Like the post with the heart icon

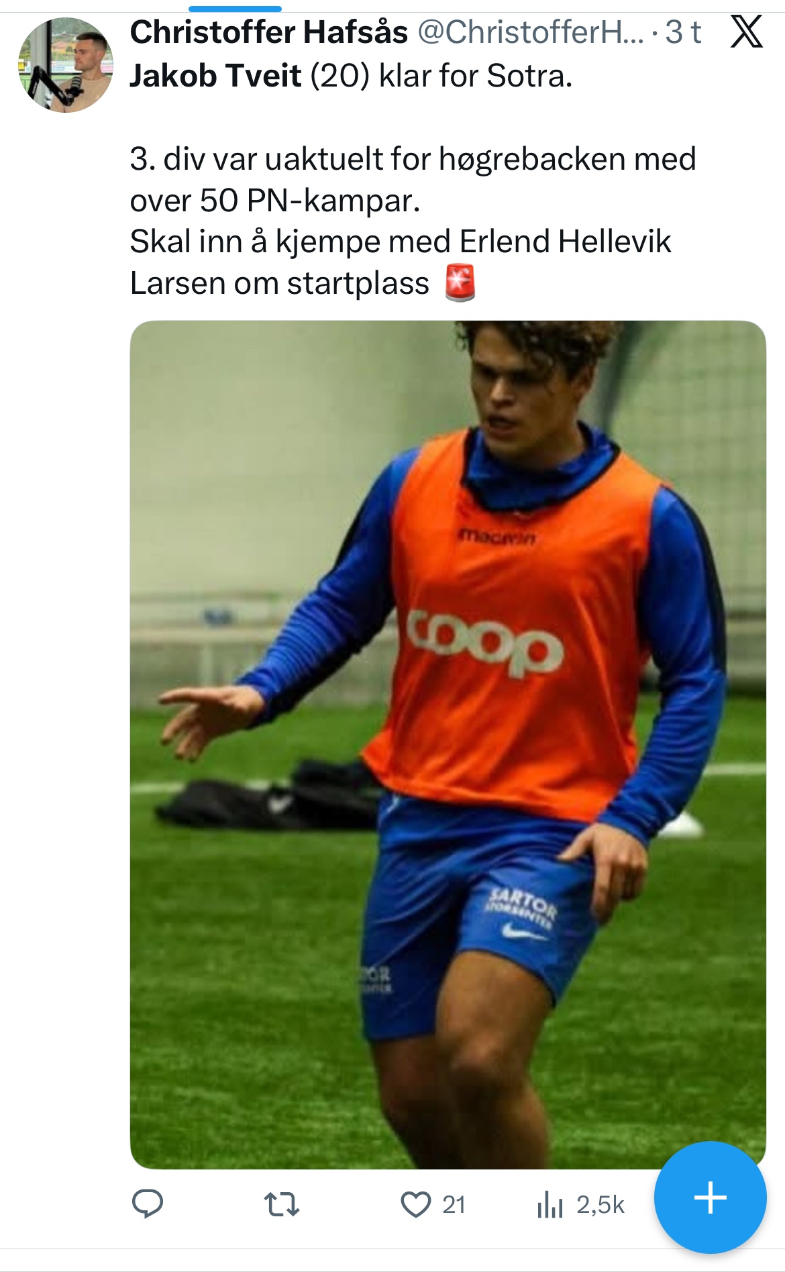click(x=415, y=1204)
